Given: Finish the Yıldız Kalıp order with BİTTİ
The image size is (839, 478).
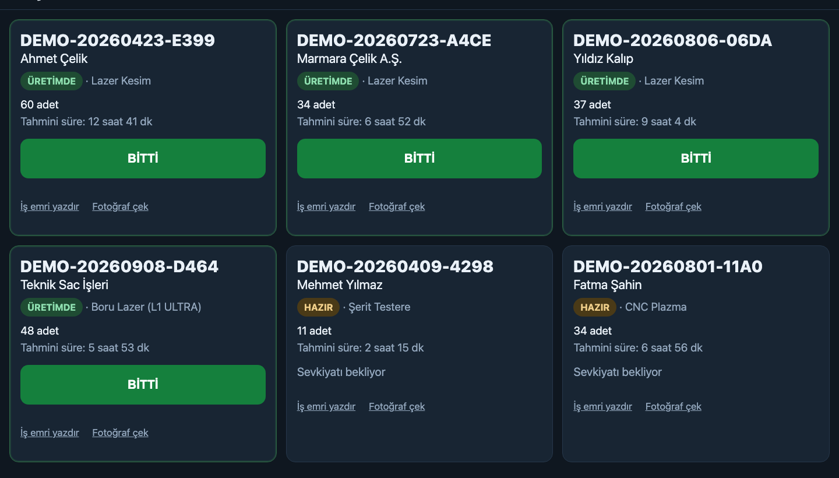Looking at the screenshot, I should tap(696, 159).
